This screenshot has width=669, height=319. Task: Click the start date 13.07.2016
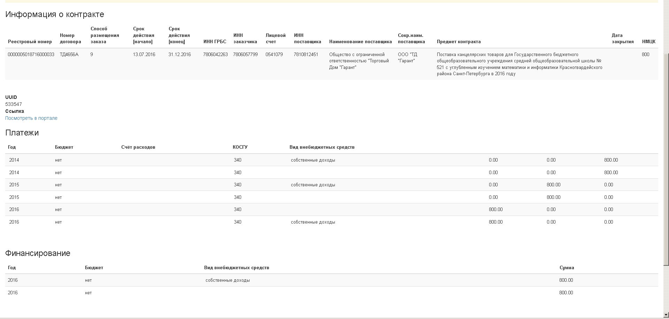tap(144, 54)
